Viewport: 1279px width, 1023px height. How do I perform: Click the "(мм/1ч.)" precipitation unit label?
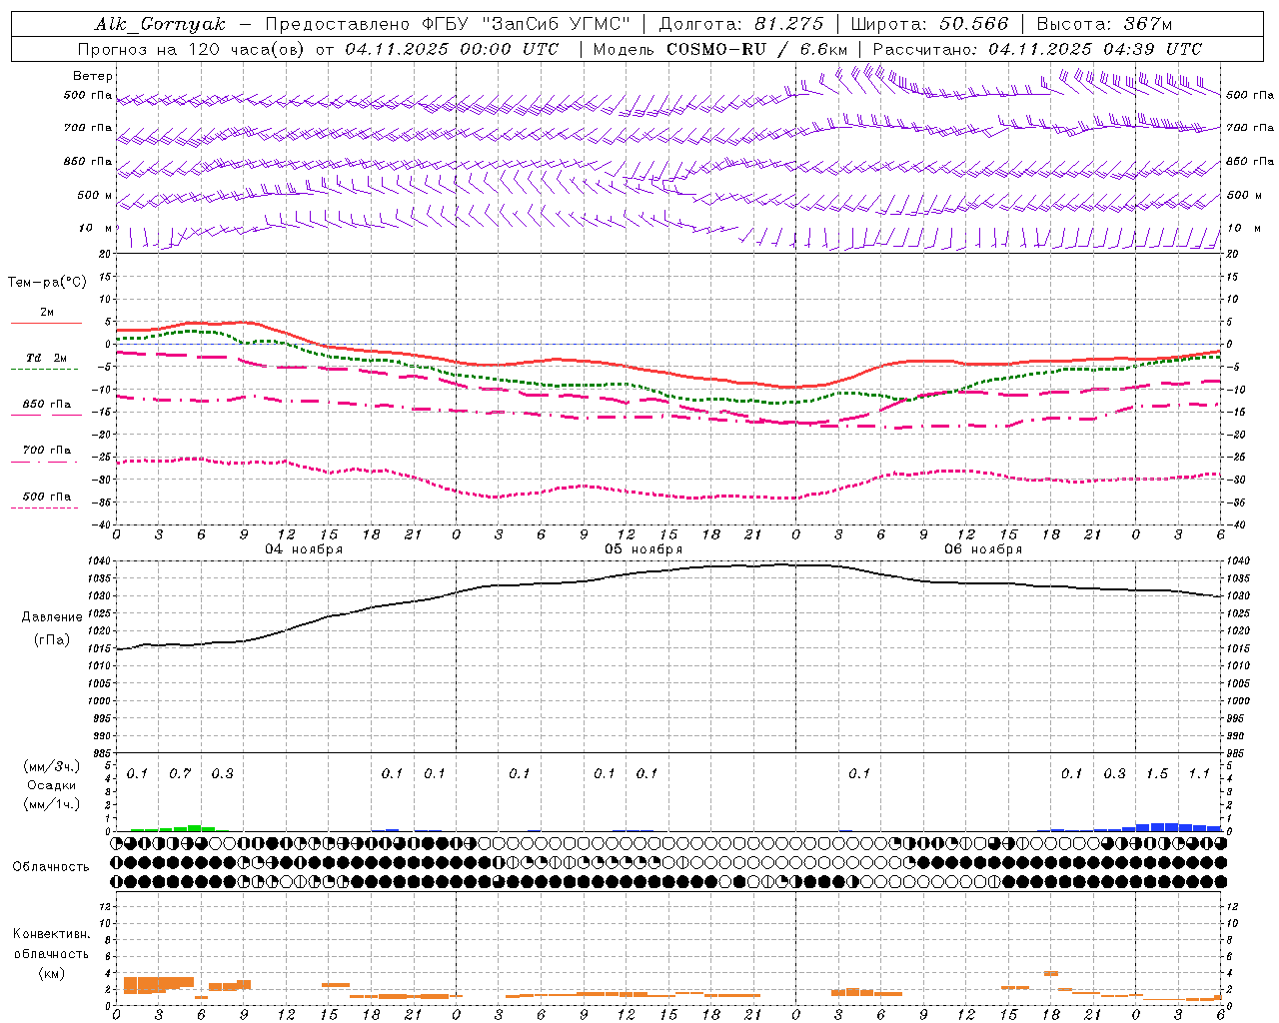click(x=51, y=804)
